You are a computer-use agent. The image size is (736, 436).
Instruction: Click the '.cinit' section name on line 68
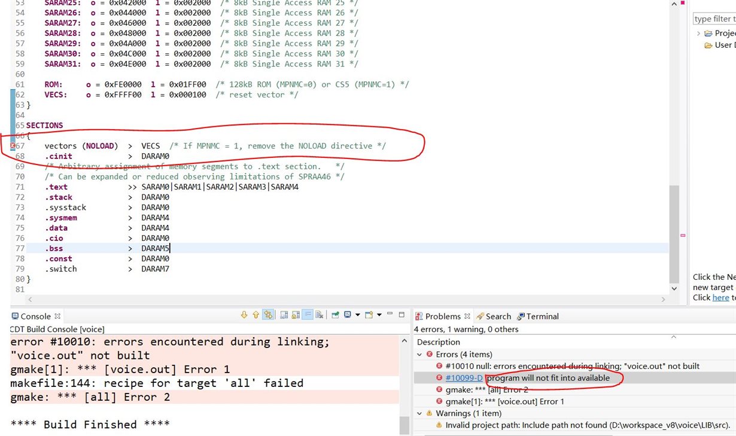click(59, 156)
